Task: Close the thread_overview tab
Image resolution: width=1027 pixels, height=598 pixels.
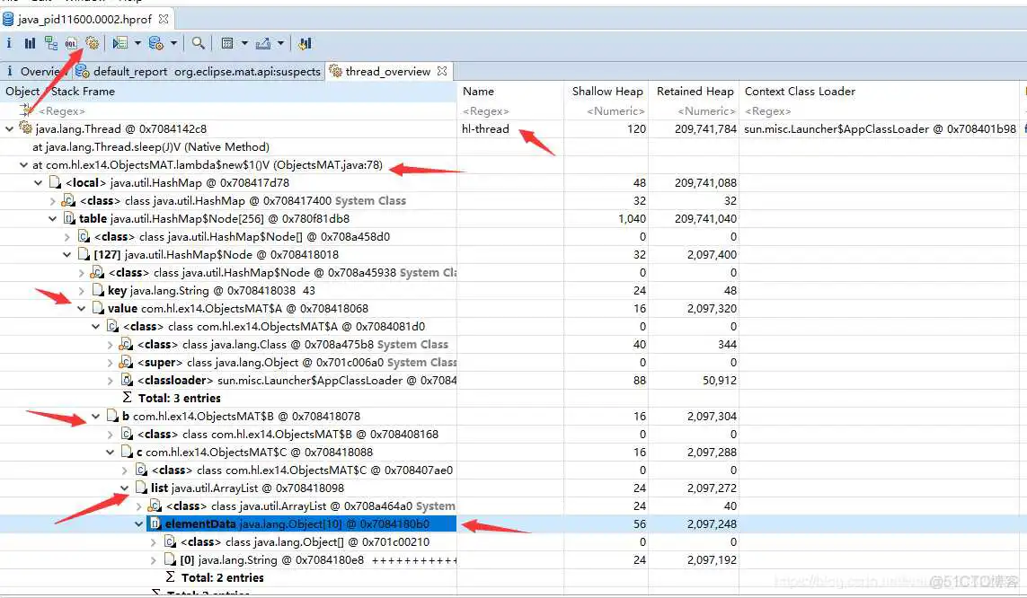Action: (x=442, y=71)
